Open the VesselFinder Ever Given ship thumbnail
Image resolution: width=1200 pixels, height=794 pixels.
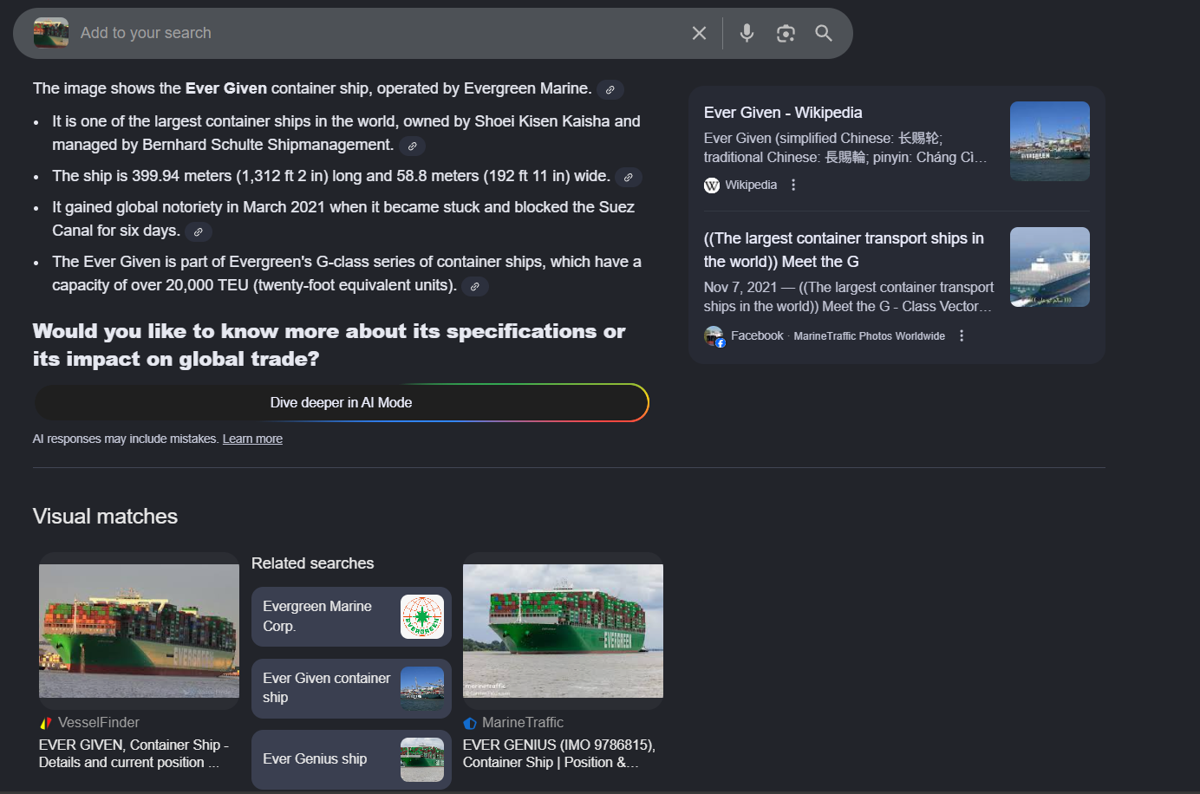[139, 631]
